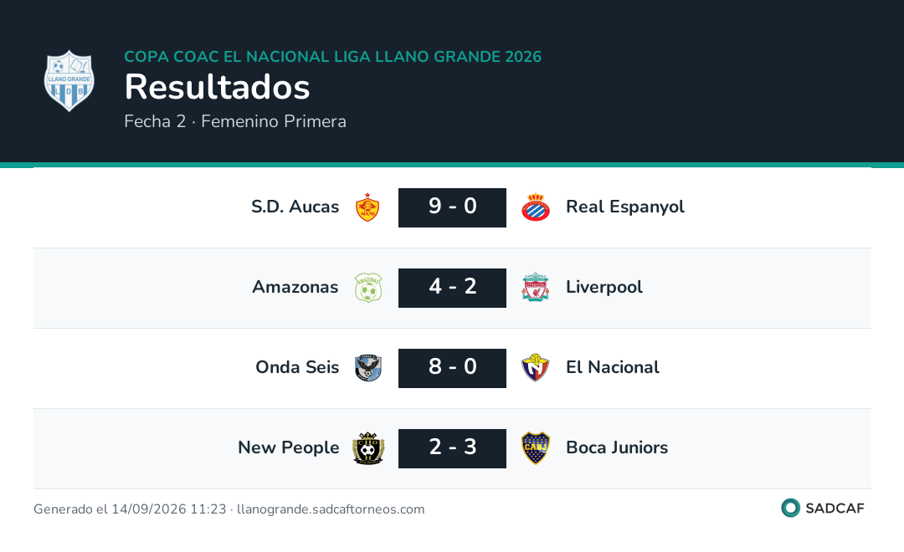Select the Boca Juniors team name
Screen dimensions: 904x552
tap(617, 447)
